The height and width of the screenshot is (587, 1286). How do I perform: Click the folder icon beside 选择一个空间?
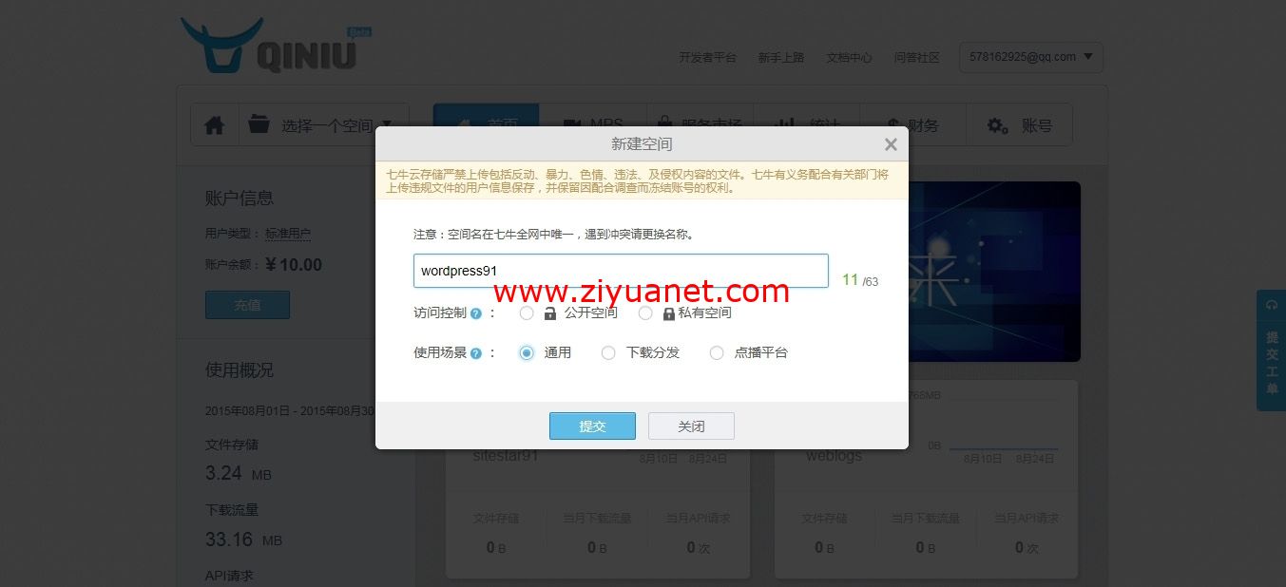[259, 124]
